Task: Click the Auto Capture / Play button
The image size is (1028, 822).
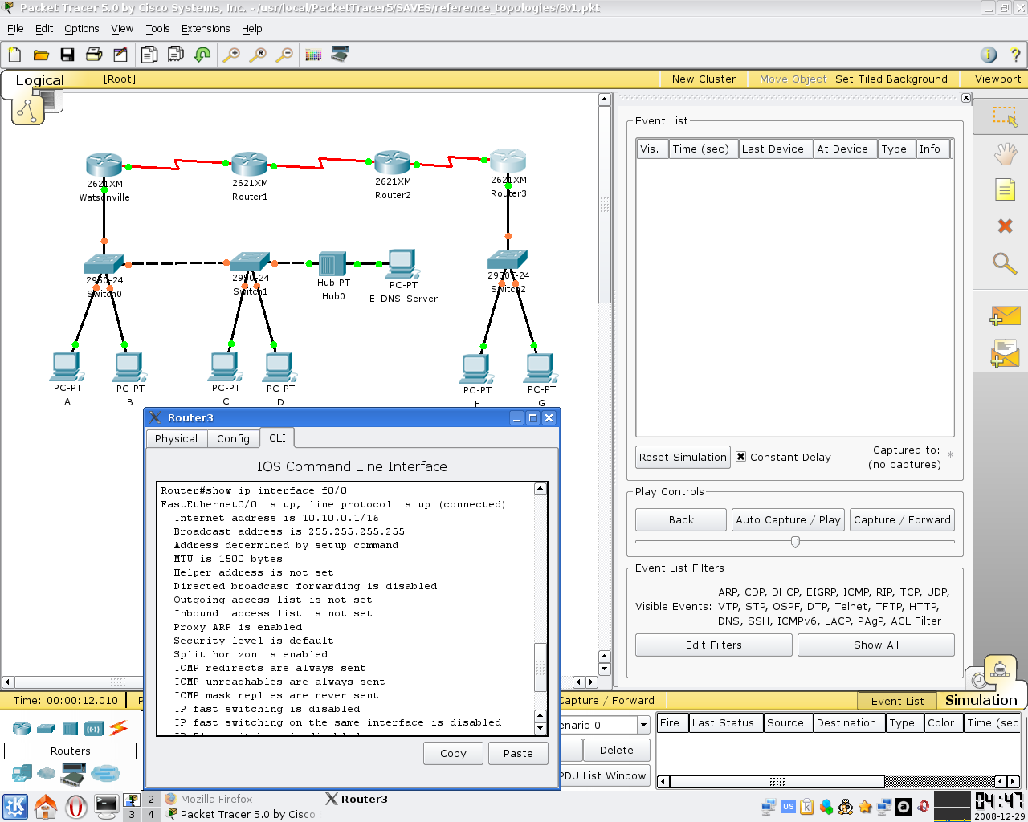Action: (x=788, y=519)
